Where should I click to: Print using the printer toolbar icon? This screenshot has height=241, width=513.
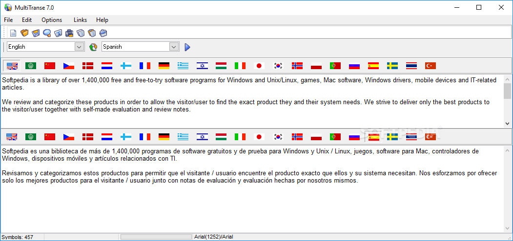[x=69, y=33]
